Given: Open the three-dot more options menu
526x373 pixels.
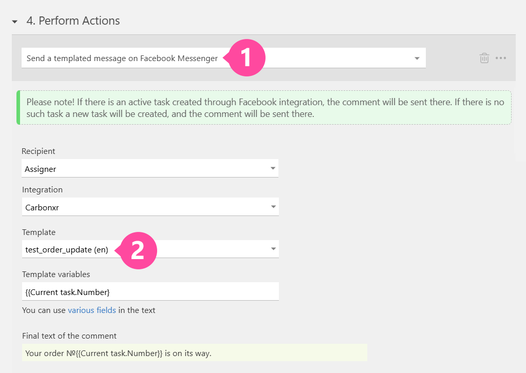Looking at the screenshot, I should coord(500,58).
